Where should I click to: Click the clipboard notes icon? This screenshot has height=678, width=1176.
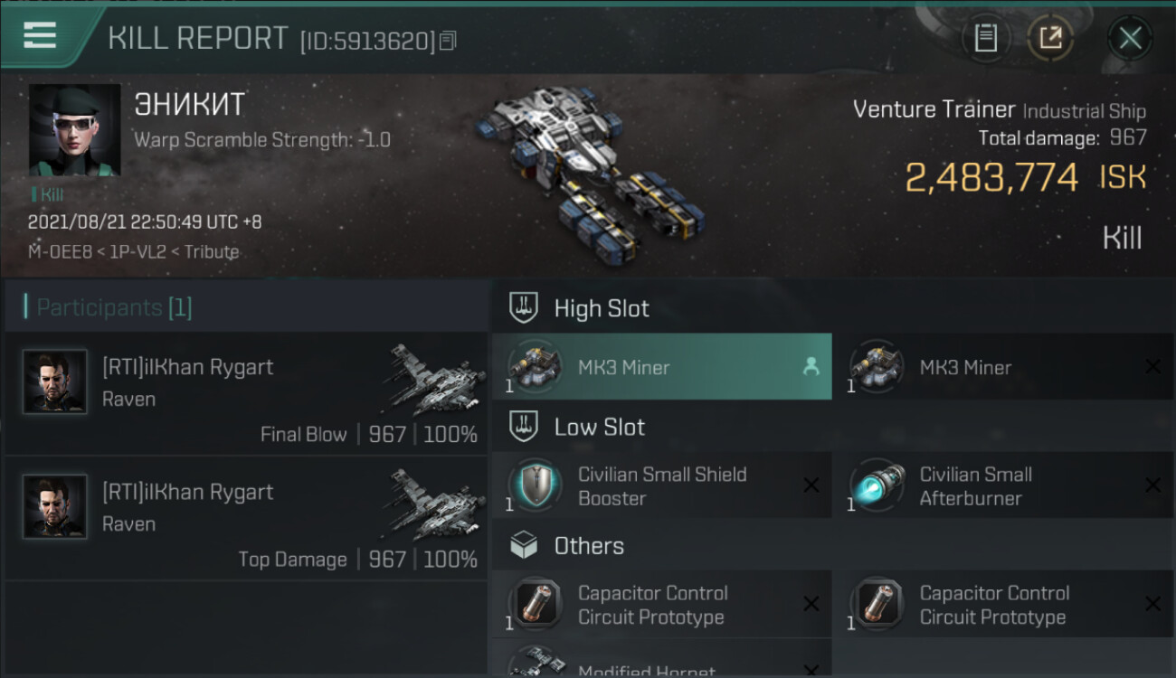985,38
